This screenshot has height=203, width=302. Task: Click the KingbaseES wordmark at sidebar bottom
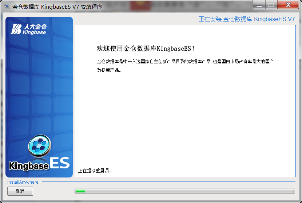click(39, 164)
